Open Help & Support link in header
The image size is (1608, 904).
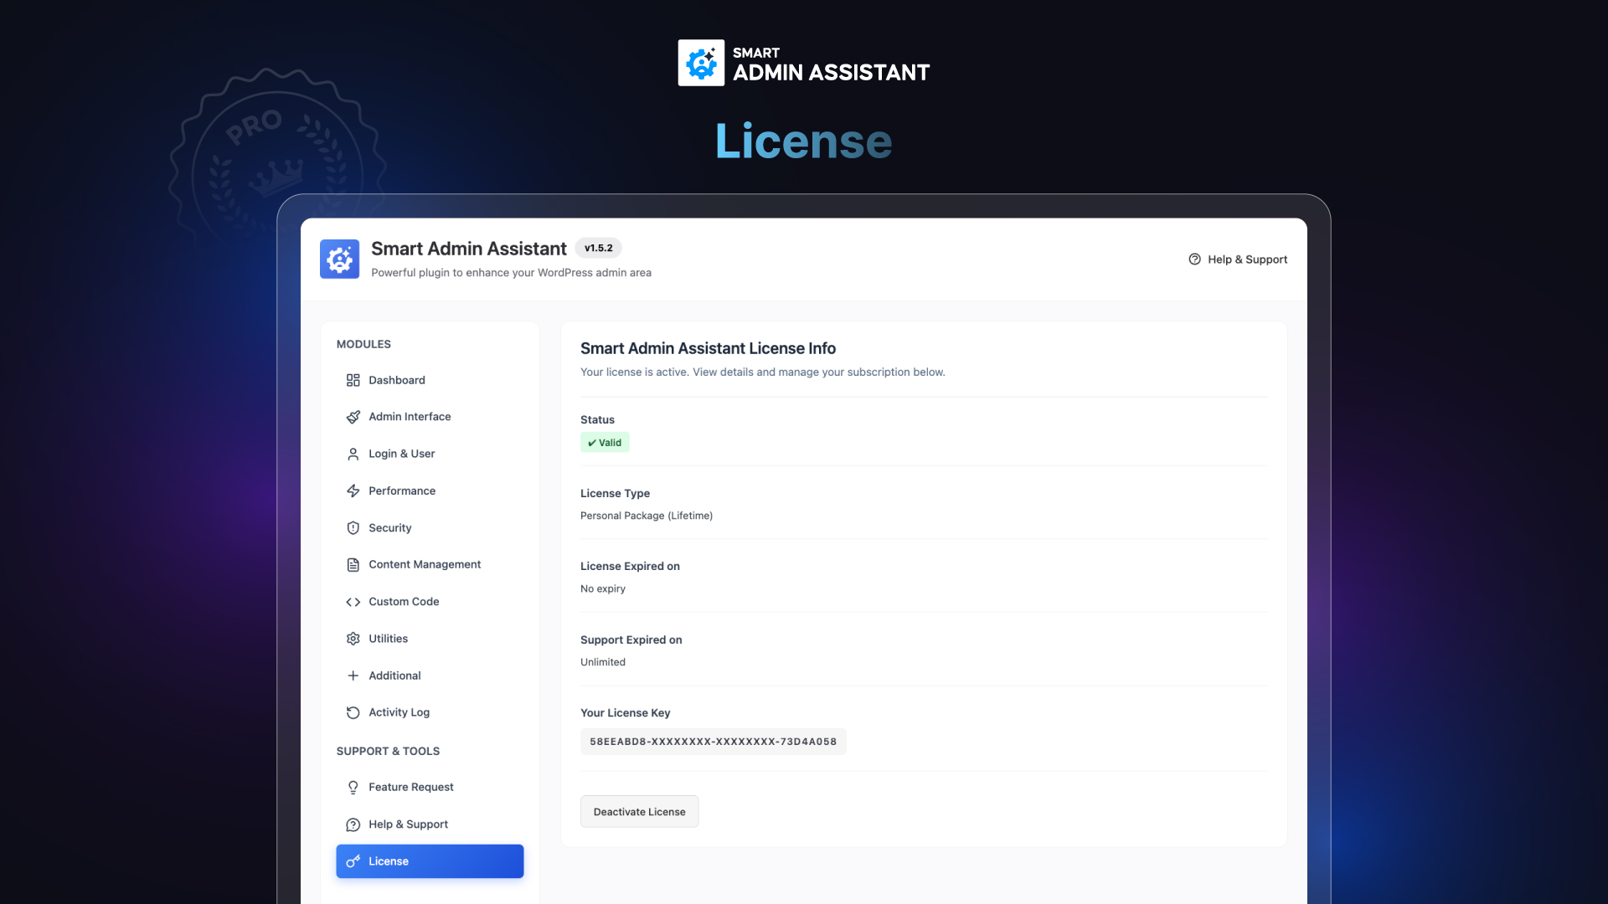1238,259
